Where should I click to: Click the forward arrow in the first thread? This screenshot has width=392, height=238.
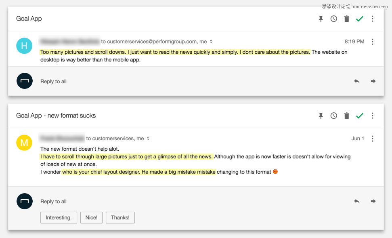[x=373, y=81]
